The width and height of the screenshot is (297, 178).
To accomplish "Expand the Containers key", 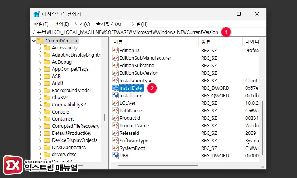I will click(x=40, y=119).
